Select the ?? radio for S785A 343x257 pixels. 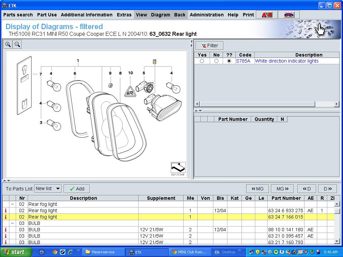(229, 61)
